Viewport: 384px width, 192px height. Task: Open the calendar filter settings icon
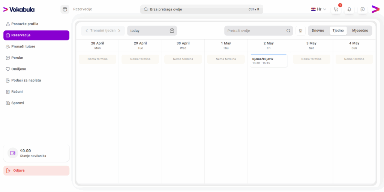tap(301, 31)
